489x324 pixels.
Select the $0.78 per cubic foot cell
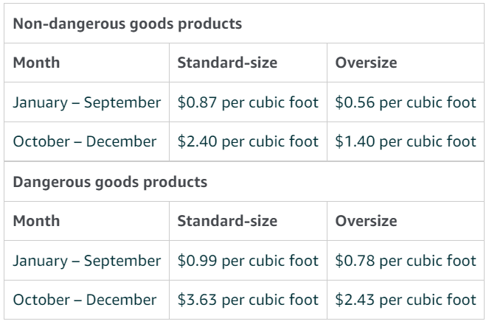pos(406,261)
